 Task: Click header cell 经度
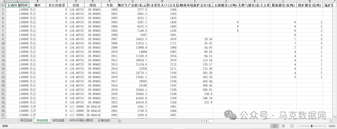tap(76, 5)
